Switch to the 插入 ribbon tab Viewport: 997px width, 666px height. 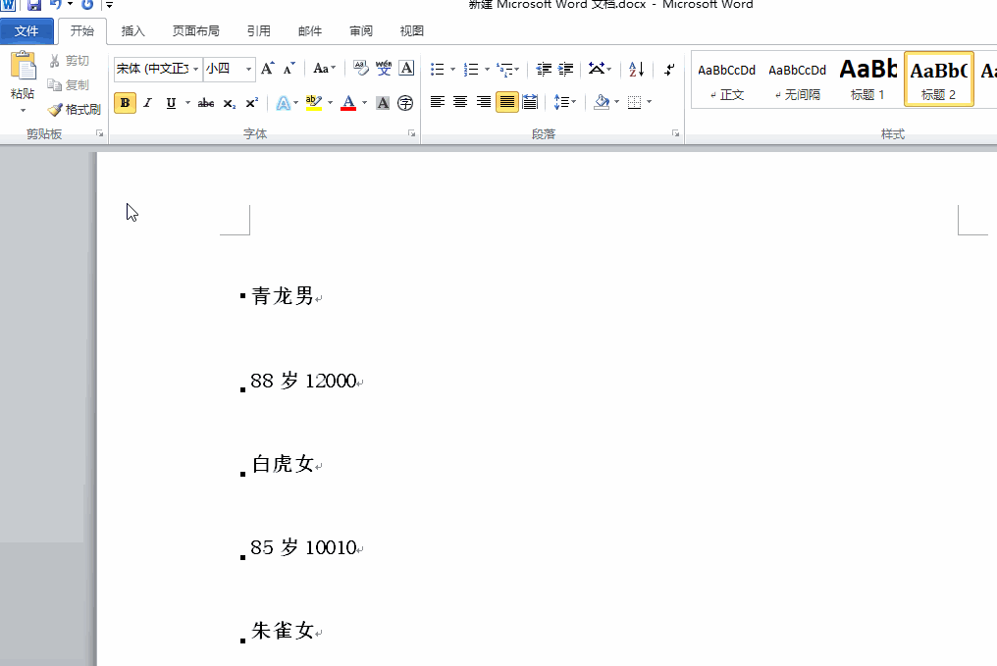click(x=132, y=30)
